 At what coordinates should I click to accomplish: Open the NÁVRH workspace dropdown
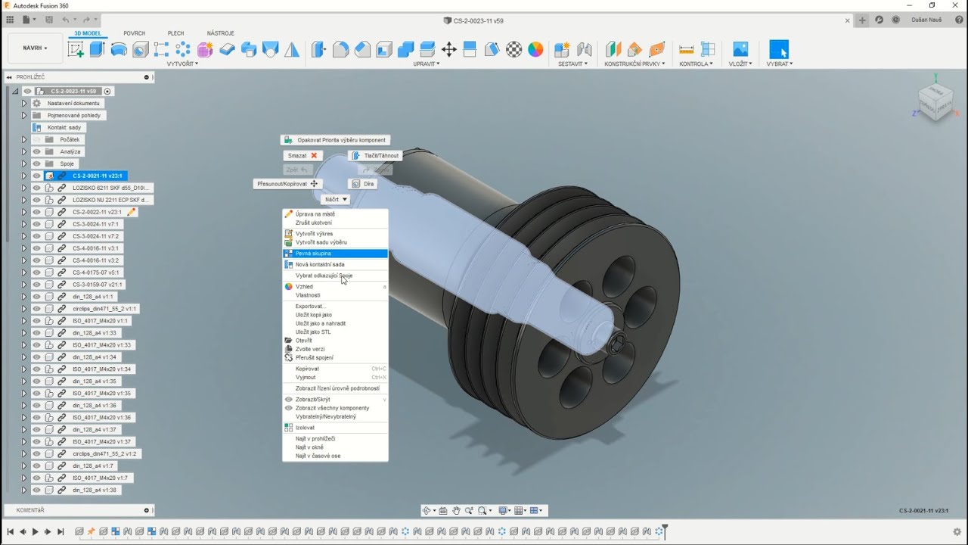coord(35,48)
